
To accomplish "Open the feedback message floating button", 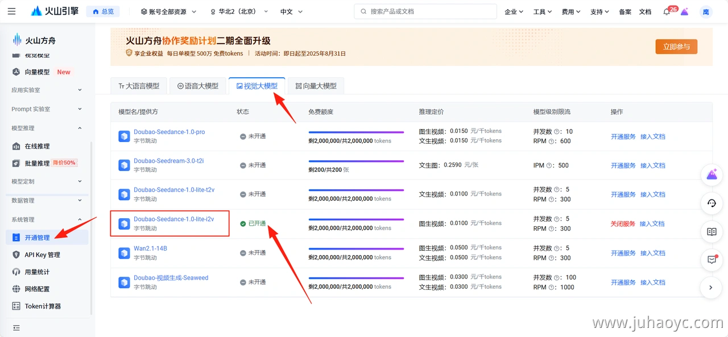I will pyautogui.click(x=712, y=259).
